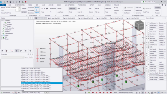Enable the Wind Panels checkbox

click(148, 49)
